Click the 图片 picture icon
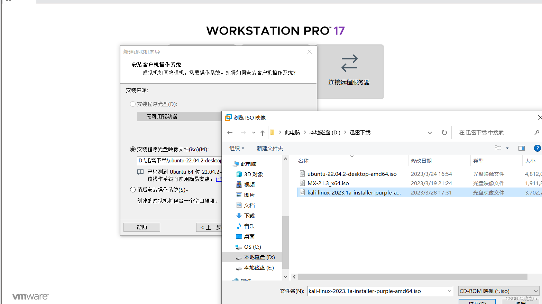Screen dimensions: 542x304 [239, 195]
